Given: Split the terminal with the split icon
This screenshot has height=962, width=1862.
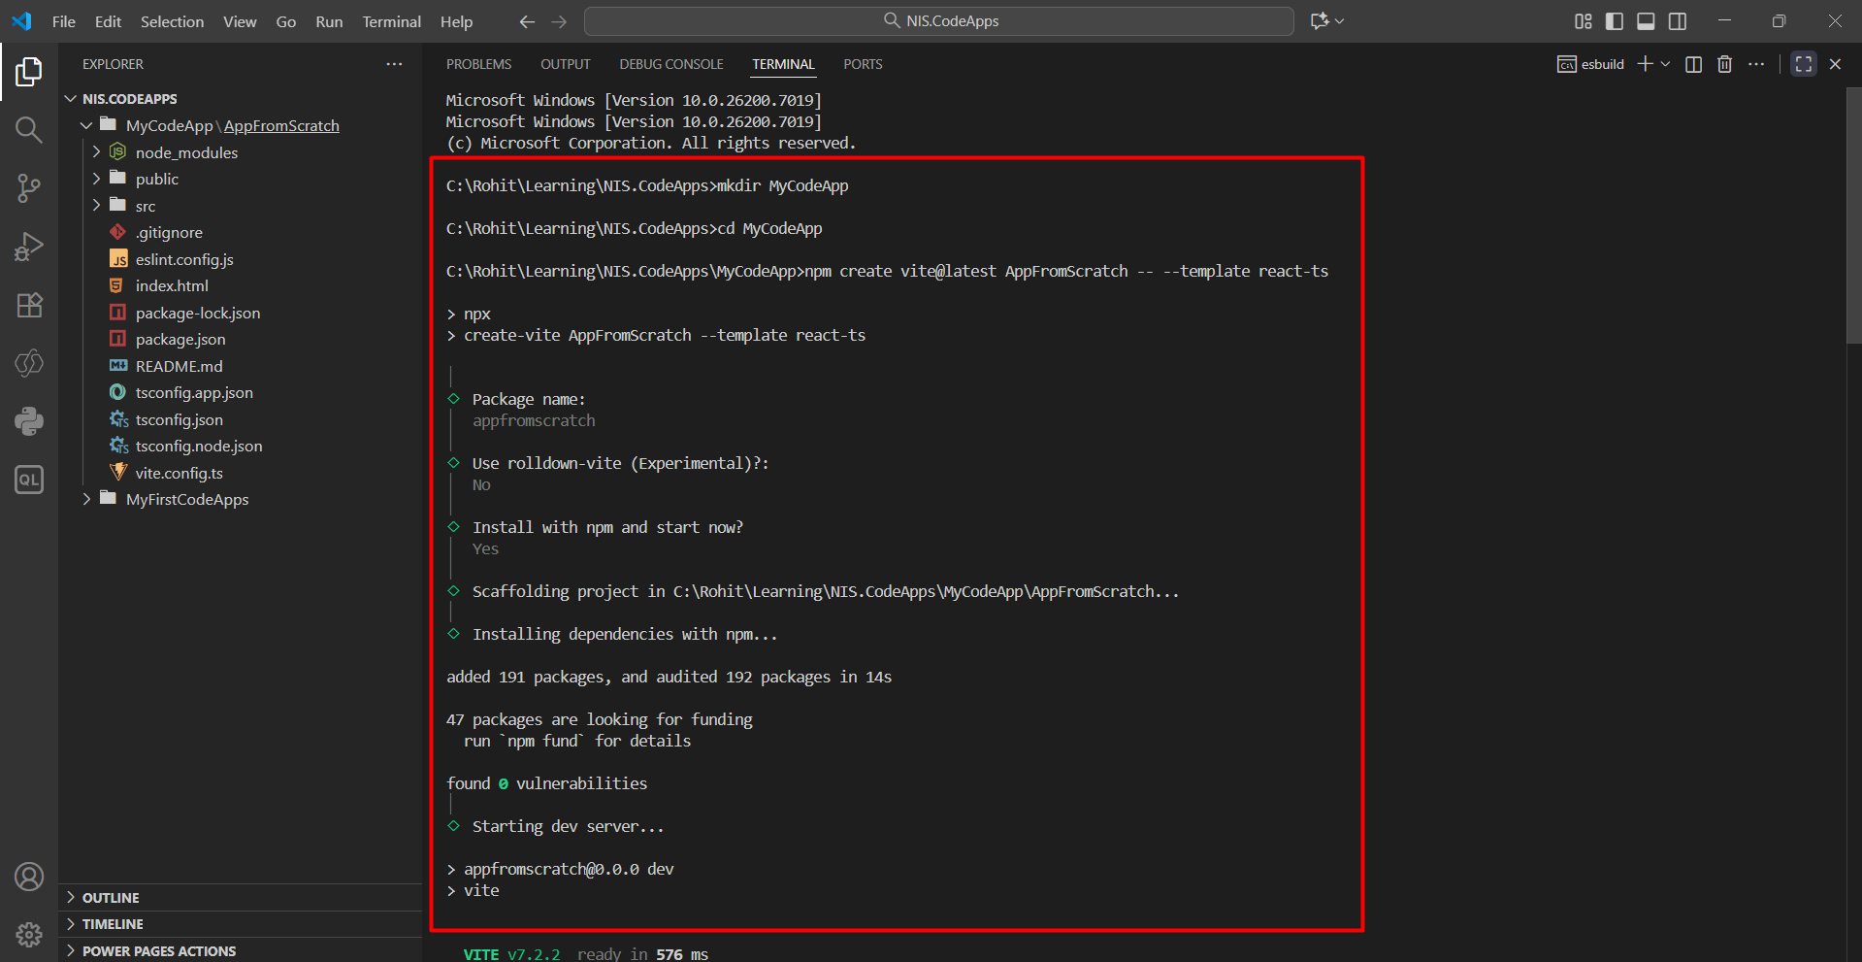Looking at the screenshot, I should [1693, 64].
